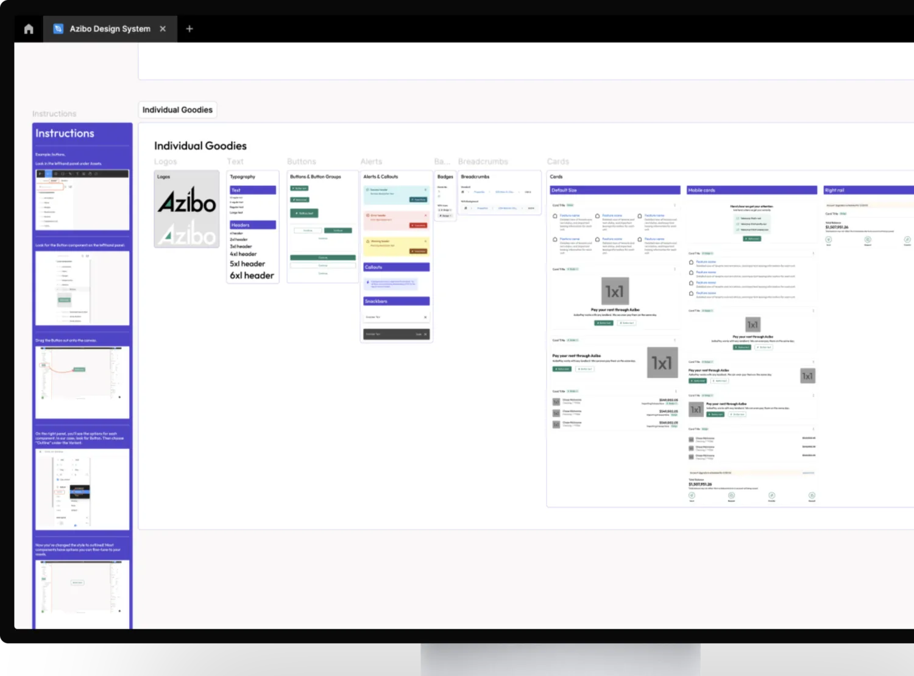Click the home icon in the tab bar
Viewport: 914px width, 676px height.
29,29
